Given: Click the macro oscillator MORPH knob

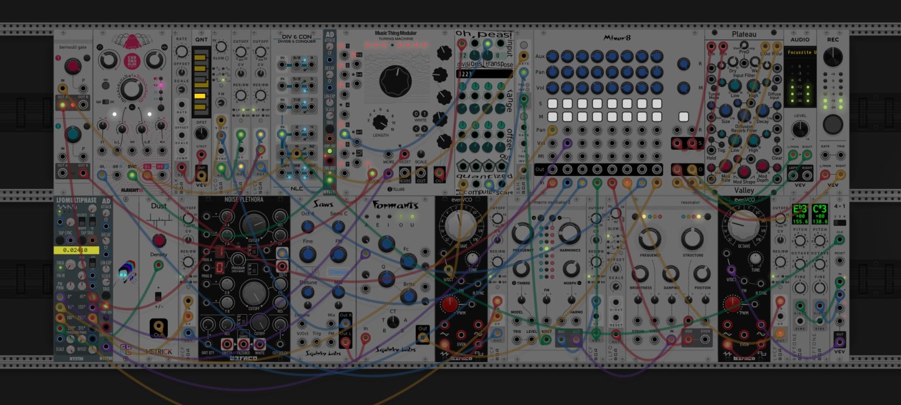Looking at the screenshot, I should [x=571, y=269].
